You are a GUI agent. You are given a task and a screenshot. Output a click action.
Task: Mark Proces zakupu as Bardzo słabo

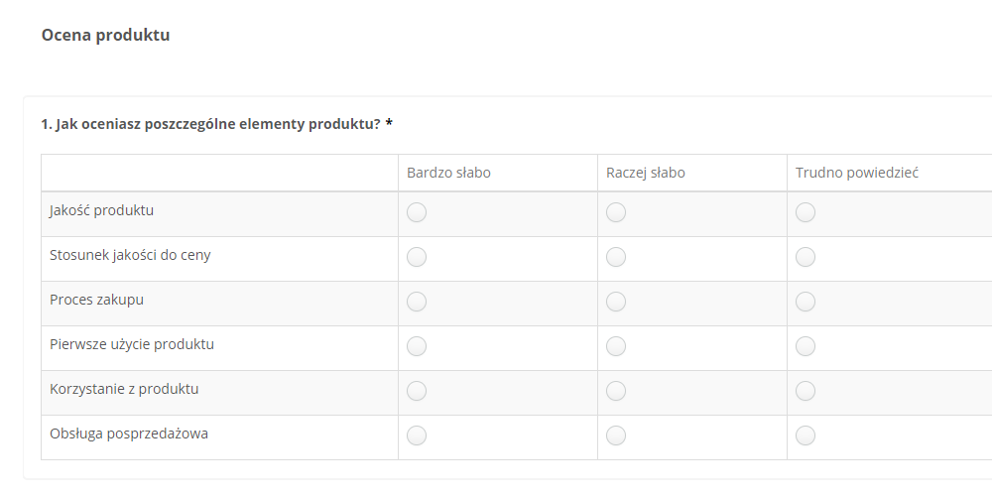coord(417,302)
